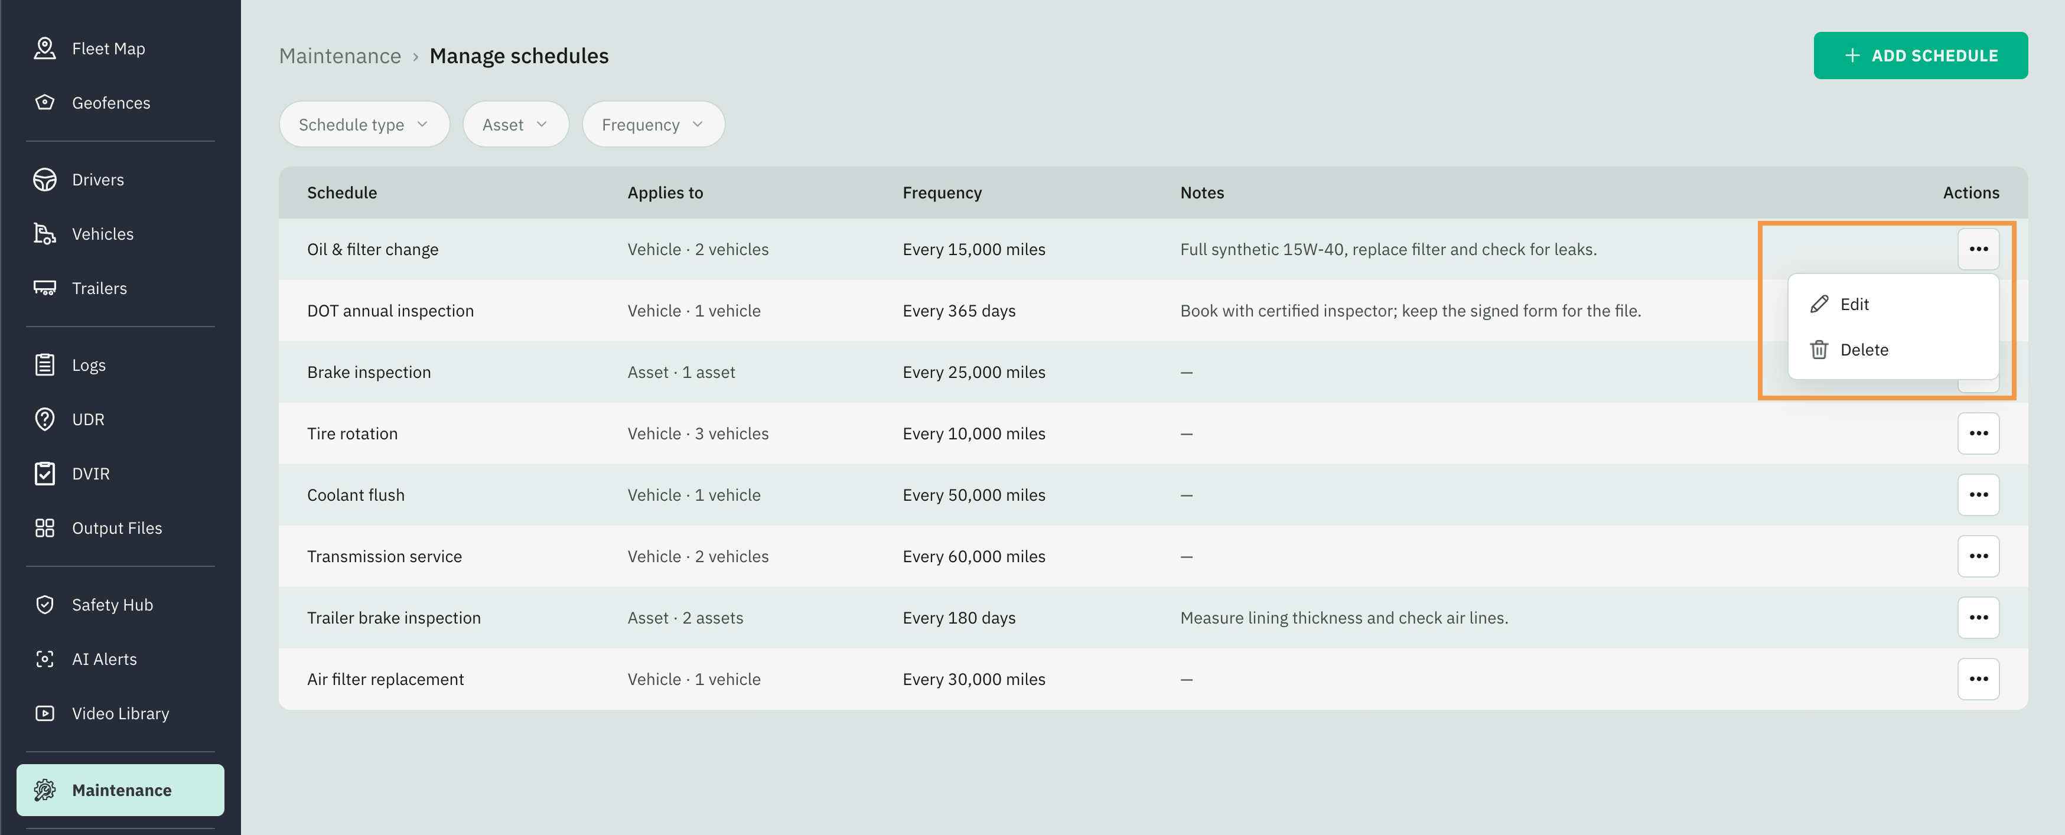This screenshot has height=835, width=2065.
Task: Select the 'Transmission service' schedule name
Action: pyautogui.click(x=384, y=556)
